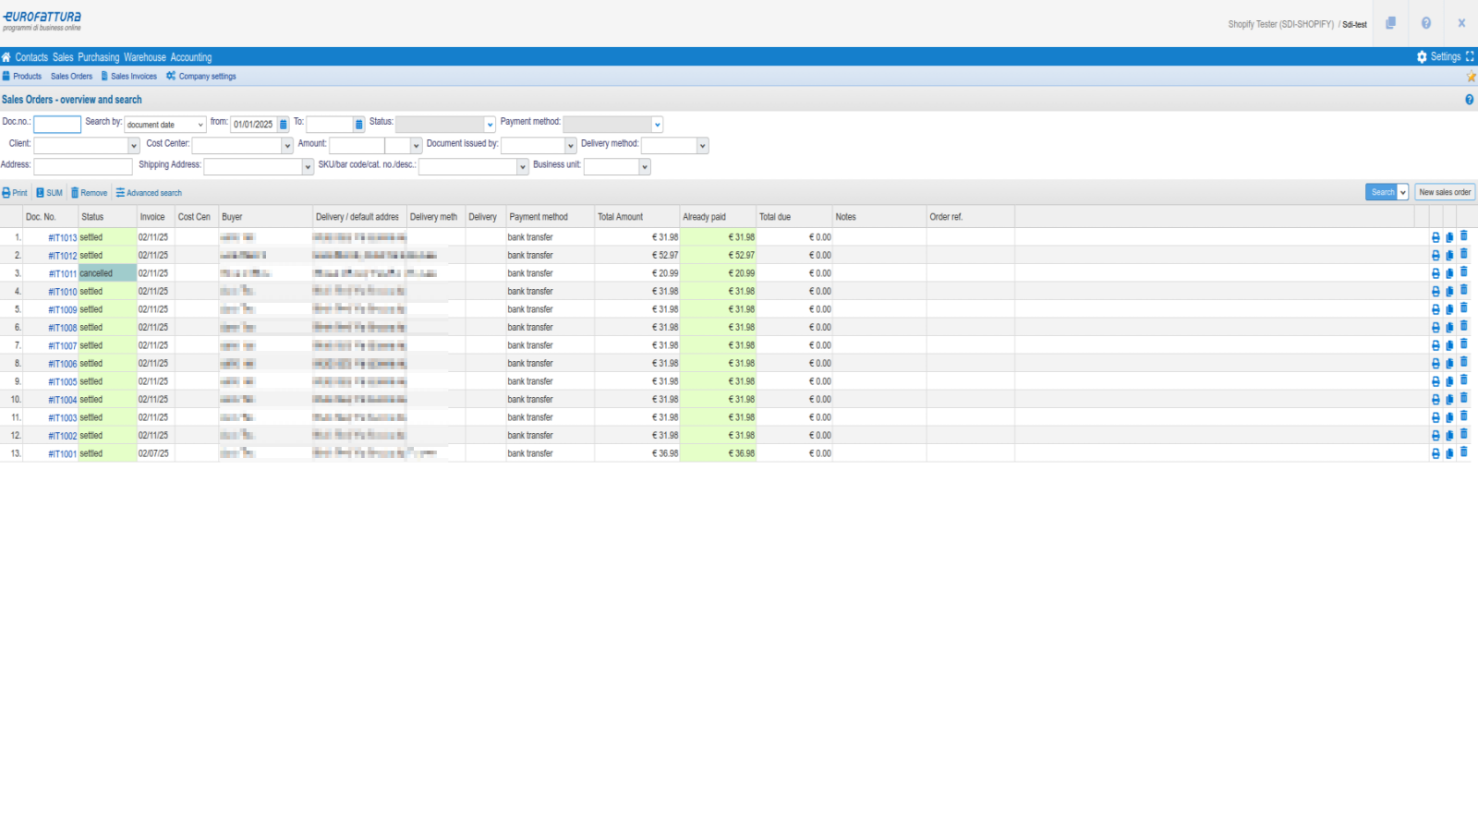Open page help icon beside Sales Orders title
The height and width of the screenshot is (831, 1478).
[1469, 100]
